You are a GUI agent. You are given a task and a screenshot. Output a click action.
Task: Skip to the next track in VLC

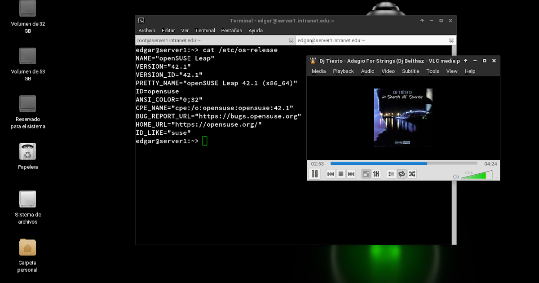(351, 174)
